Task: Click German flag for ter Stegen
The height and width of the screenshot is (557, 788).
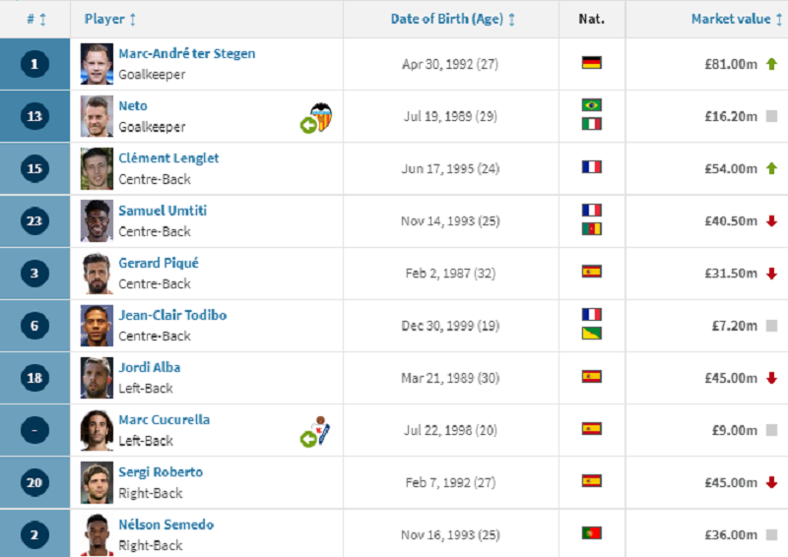Action: click(592, 64)
